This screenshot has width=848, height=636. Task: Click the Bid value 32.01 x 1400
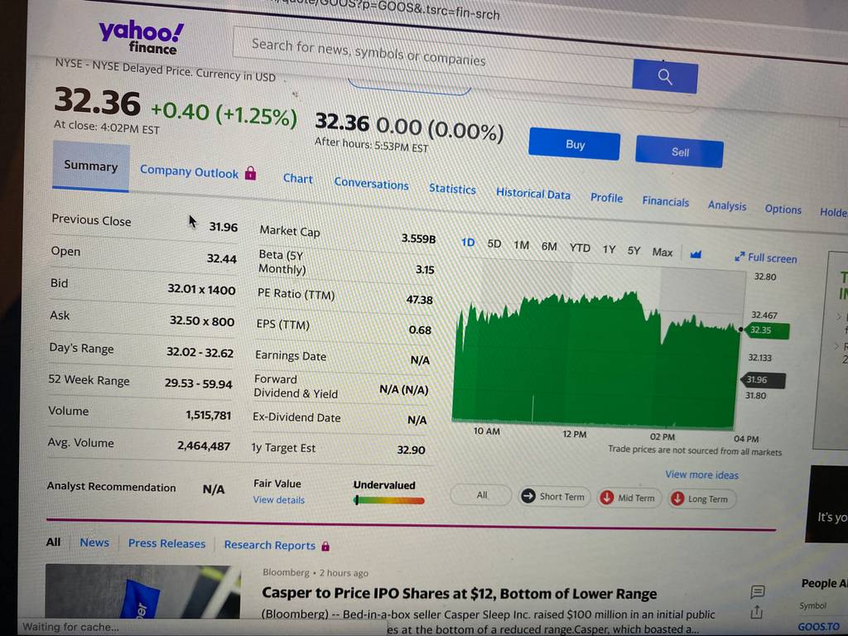(201, 289)
